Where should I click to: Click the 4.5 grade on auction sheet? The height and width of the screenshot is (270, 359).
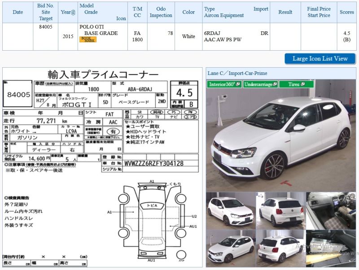point(184,93)
